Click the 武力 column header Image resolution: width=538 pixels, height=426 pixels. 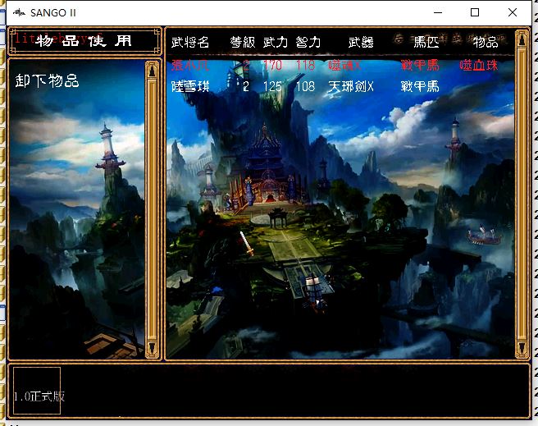276,42
